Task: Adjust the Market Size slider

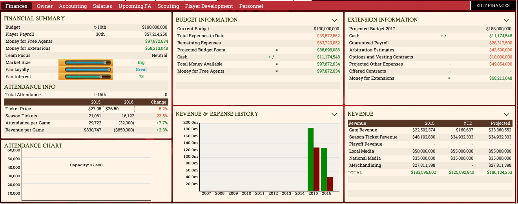Action: (86, 62)
